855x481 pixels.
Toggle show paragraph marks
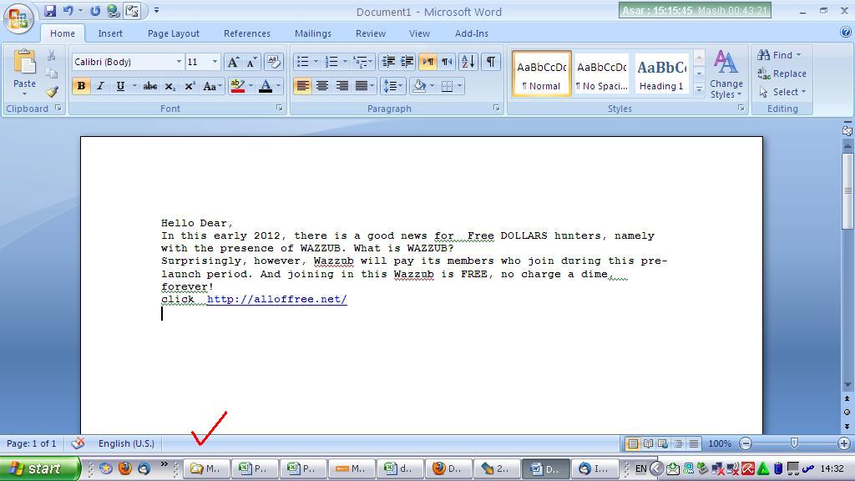491,62
